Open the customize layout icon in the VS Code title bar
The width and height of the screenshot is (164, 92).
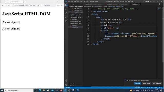151,1
